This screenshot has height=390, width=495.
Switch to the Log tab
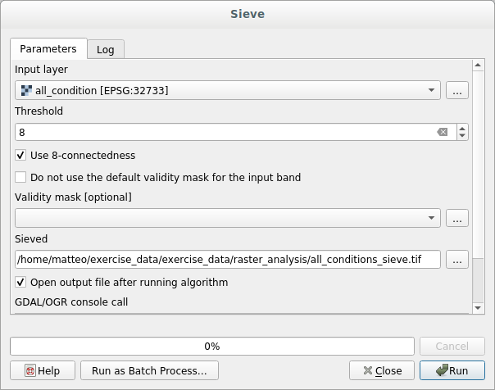click(x=106, y=49)
